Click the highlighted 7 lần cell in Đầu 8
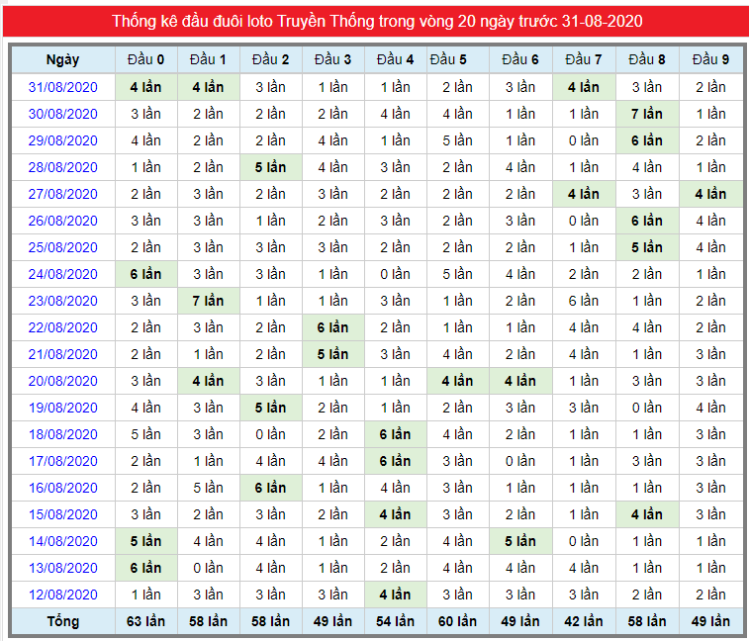The image size is (749, 641). [x=647, y=114]
